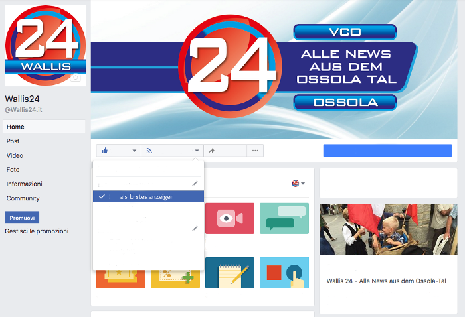Open the Community section in the sidebar
465x317 pixels.
coord(23,198)
